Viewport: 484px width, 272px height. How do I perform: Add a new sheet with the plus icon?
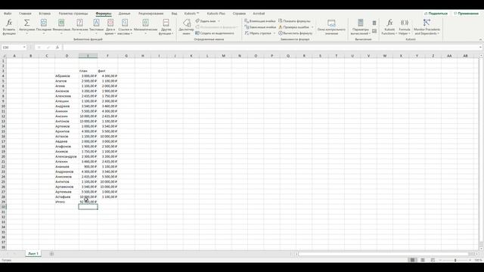[x=51, y=254]
